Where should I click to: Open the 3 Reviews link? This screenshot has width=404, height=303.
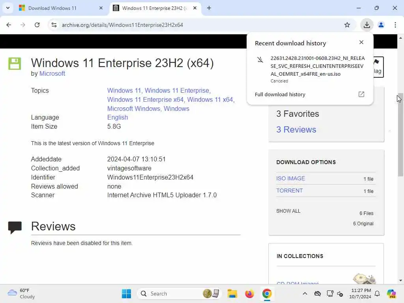(296, 129)
